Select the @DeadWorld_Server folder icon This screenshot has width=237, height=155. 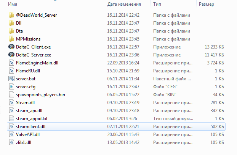11,15
